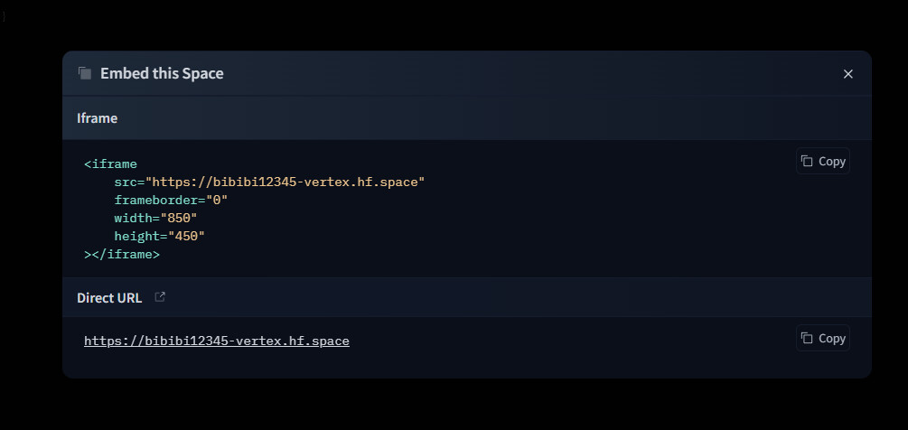Open the bibibi12345-vertex.hf.space underlined link

click(216, 341)
